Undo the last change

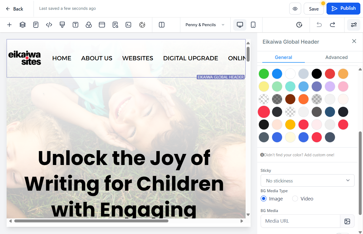pos(319,25)
